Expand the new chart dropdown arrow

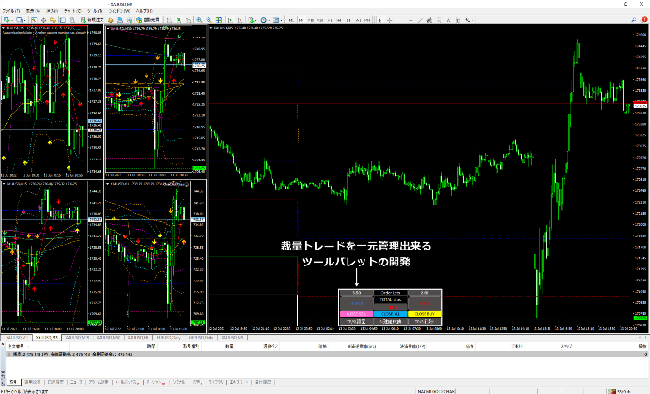(x=12, y=20)
